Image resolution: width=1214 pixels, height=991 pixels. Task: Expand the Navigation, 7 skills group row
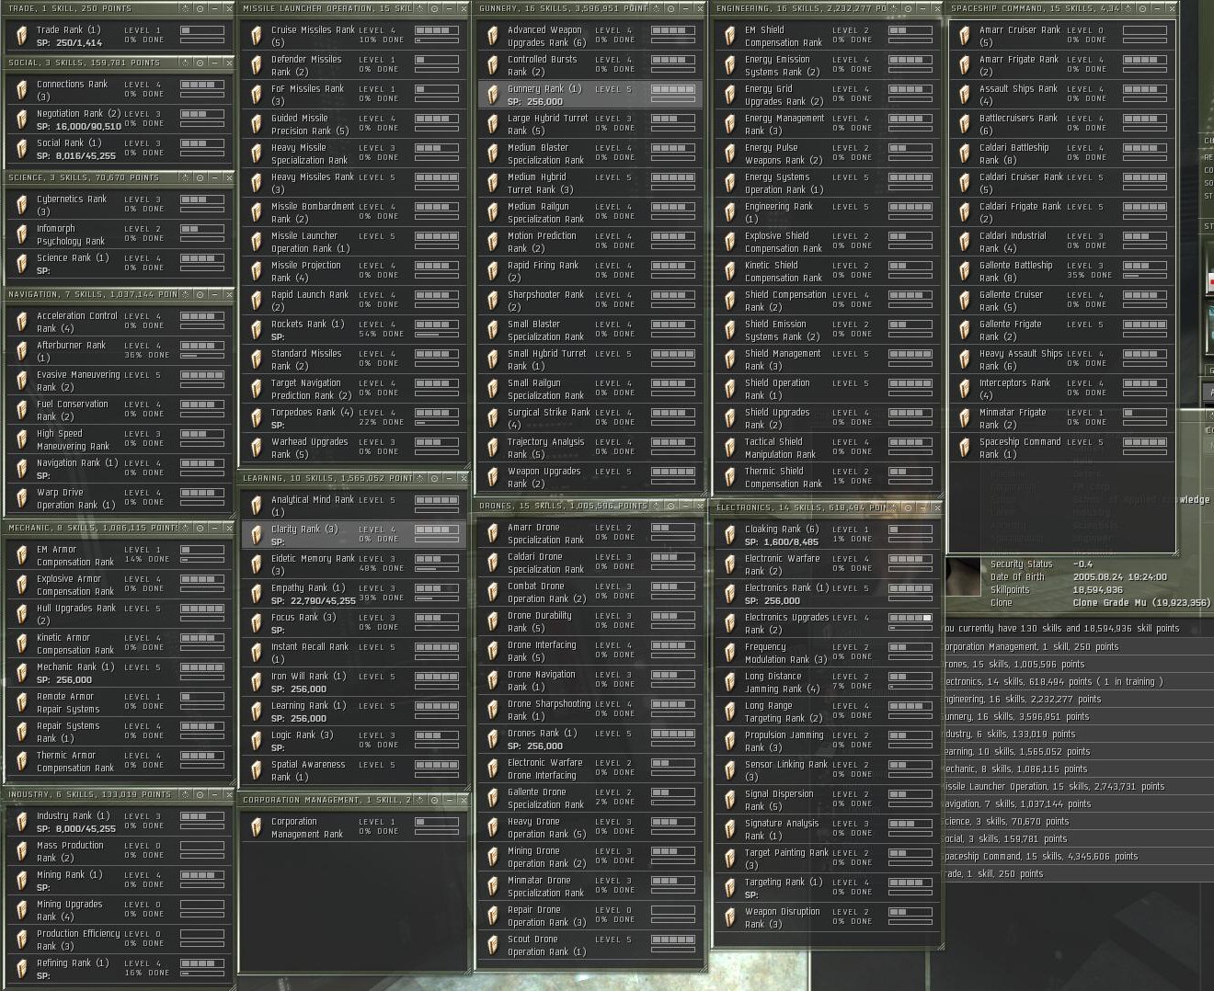(x=1078, y=803)
